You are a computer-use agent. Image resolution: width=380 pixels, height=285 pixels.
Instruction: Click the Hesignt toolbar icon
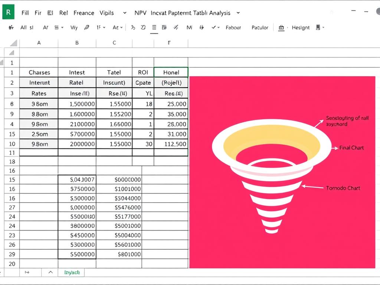click(x=301, y=27)
